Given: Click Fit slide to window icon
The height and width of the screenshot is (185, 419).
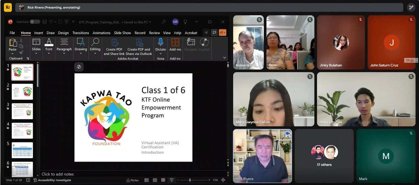Looking at the screenshot, I should [223, 180].
